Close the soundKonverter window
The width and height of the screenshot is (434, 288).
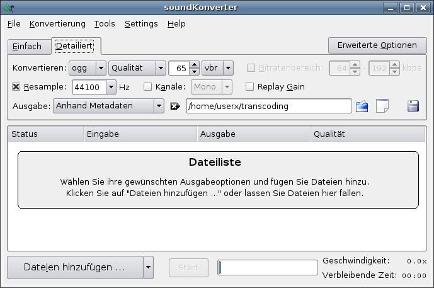(x=423, y=8)
